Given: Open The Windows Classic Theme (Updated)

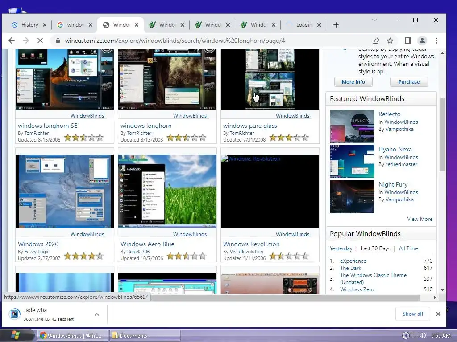Looking at the screenshot, I should (x=373, y=279).
